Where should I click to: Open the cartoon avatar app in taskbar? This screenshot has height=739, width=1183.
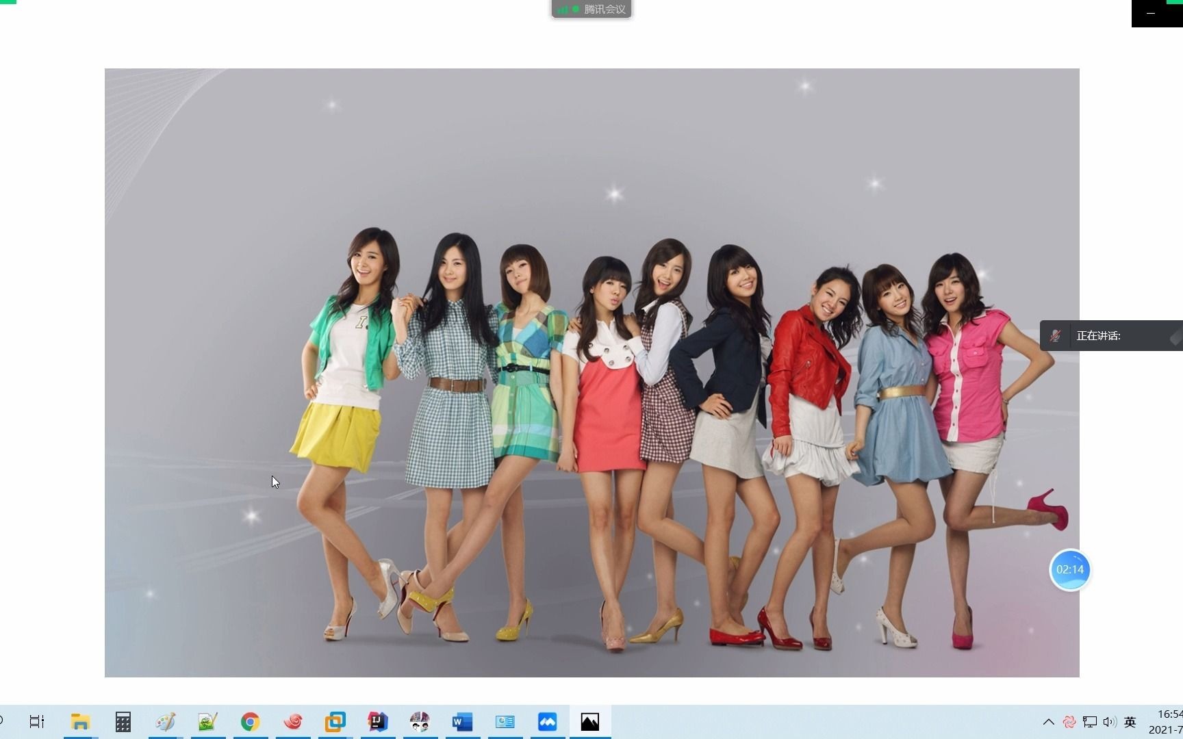pyautogui.click(x=420, y=721)
